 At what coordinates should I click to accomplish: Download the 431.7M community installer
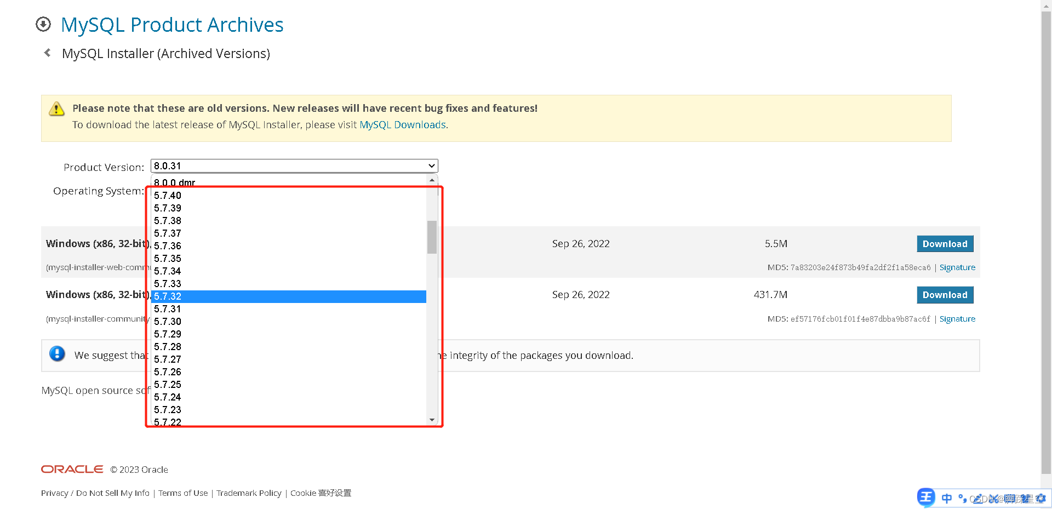tap(945, 295)
